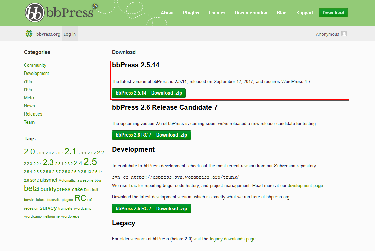Select the buddypress tag
375x251 pixels.
click(x=56, y=189)
